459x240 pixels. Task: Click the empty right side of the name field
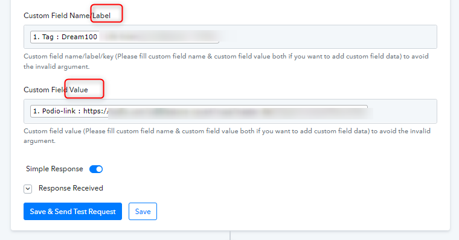point(331,37)
